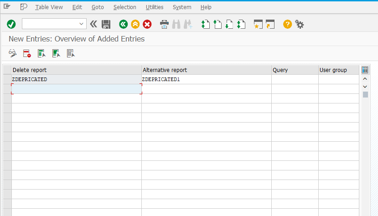Click the User group column header
The image size is (378, 216).
coord(339,70)
